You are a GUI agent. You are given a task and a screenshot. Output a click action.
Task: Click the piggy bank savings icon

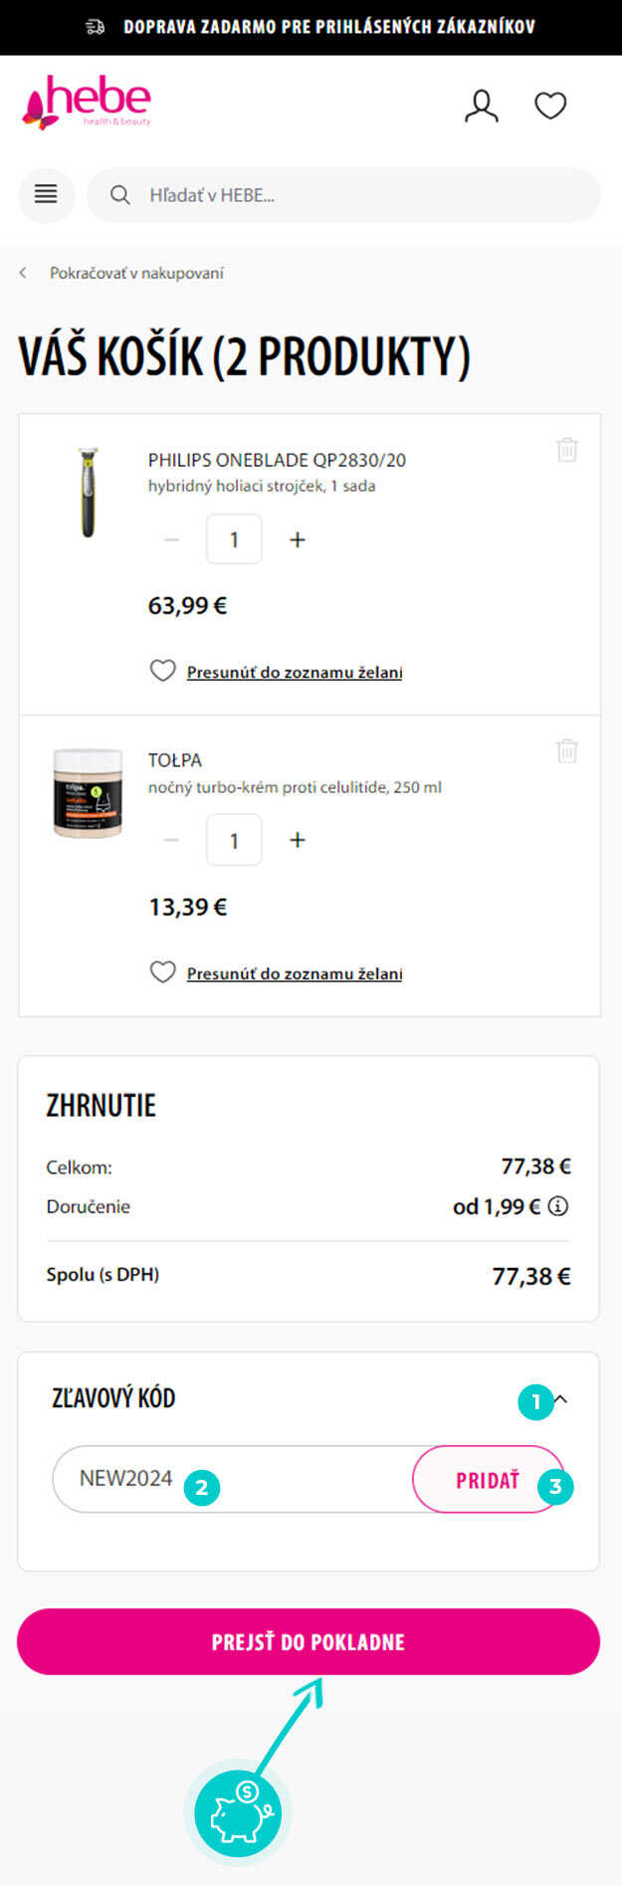pyautogui.click(x=238, y=1811)
